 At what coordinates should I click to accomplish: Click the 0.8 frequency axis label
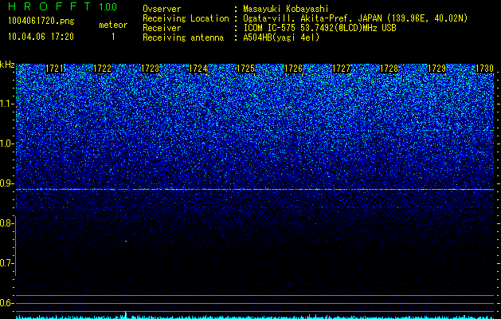tap(6, 223)
